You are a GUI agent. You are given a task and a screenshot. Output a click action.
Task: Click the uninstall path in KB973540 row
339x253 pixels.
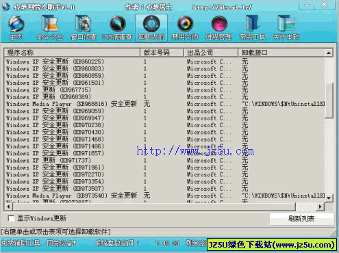(x=283, y=196)
